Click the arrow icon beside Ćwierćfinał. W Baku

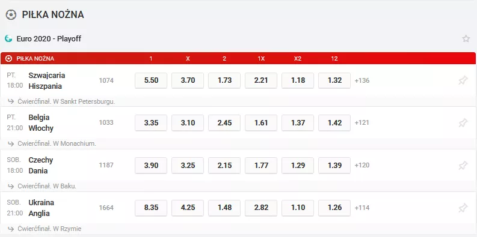11,187
